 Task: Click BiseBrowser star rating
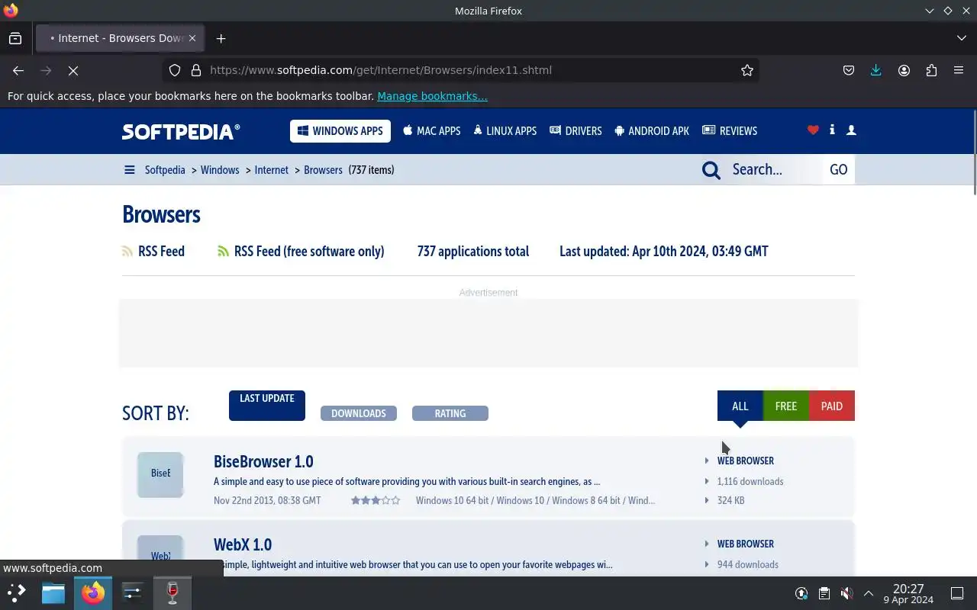[376, 501]
